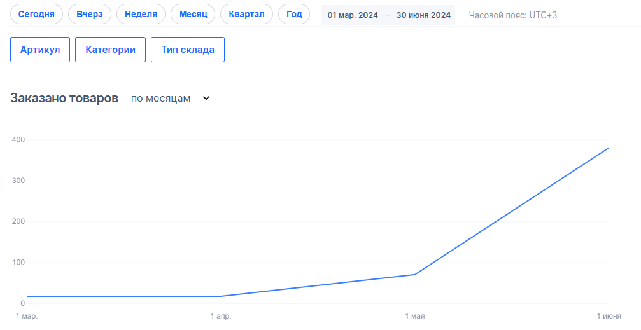Select the 'Год' period chip
Viewport: 641px width, 330px height.
294,14
